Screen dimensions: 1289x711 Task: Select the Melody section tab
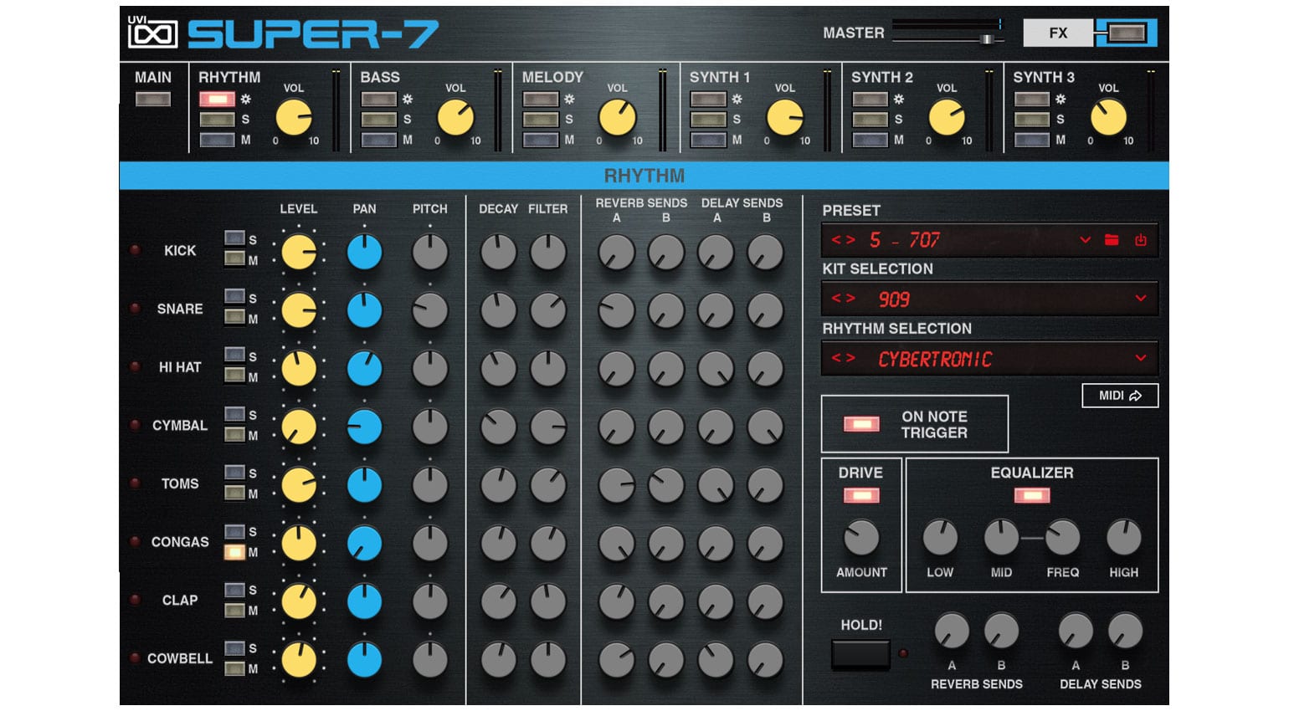(552, 77)
